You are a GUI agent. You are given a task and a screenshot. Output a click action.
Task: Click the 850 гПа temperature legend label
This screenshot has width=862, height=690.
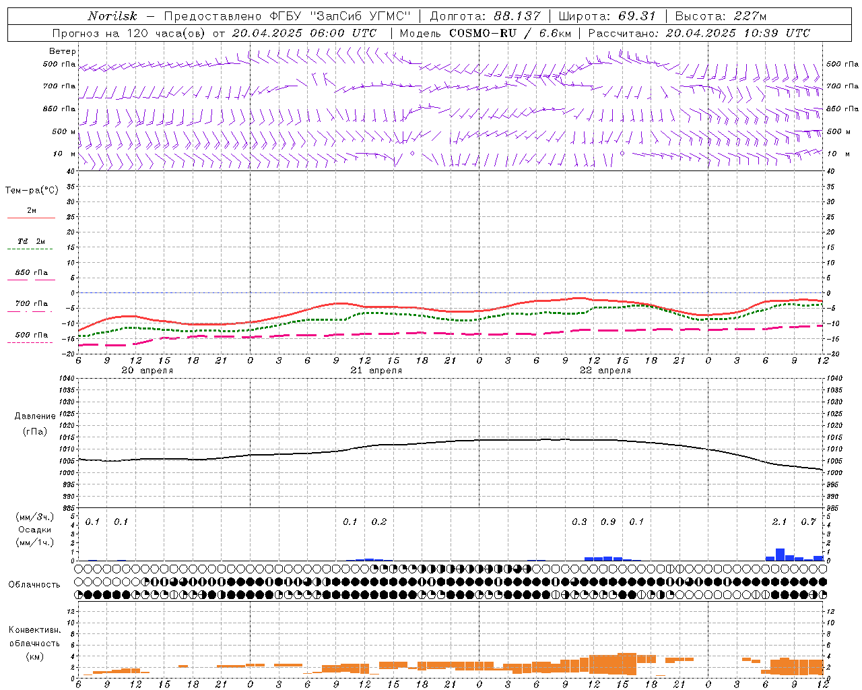tap(31, 273)
